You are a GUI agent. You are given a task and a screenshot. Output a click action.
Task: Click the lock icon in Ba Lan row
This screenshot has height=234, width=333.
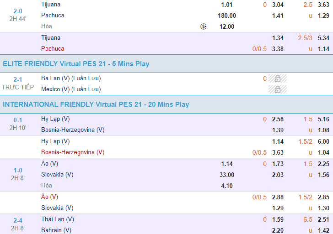277,78
